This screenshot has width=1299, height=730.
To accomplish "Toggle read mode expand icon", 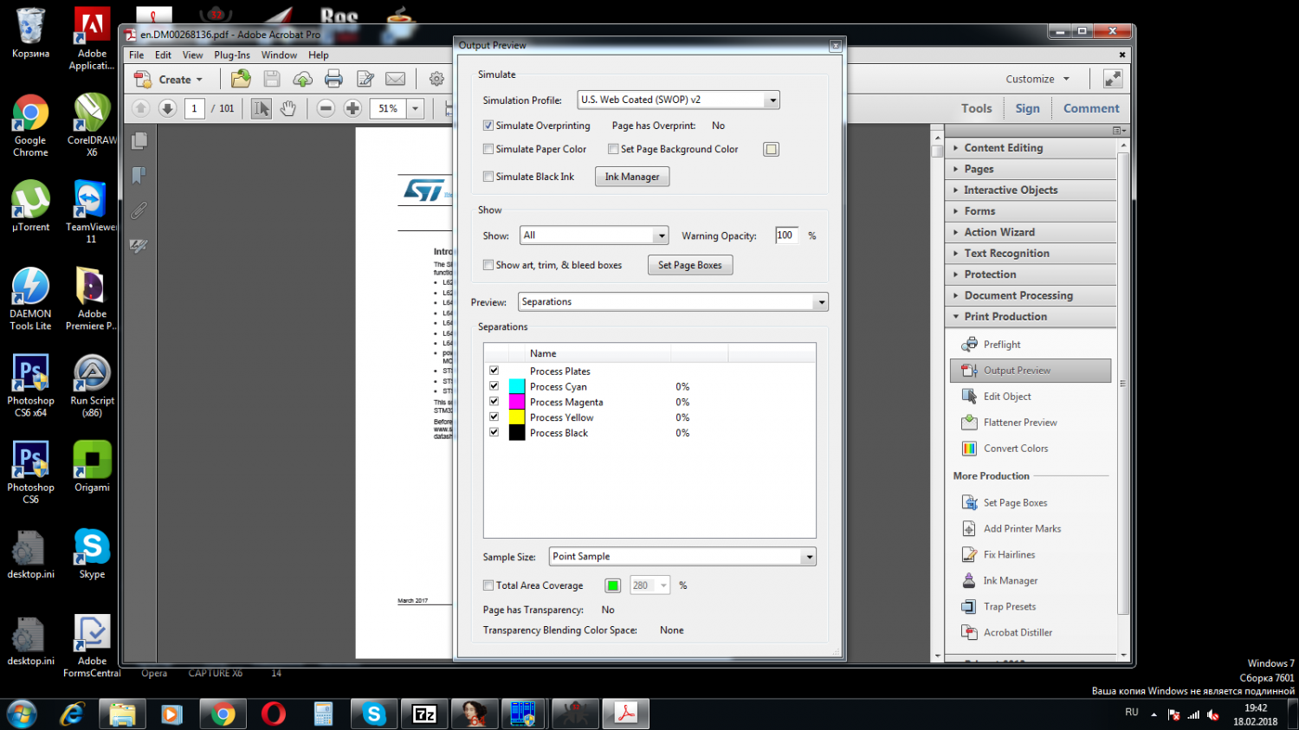I will [1113, 79].
